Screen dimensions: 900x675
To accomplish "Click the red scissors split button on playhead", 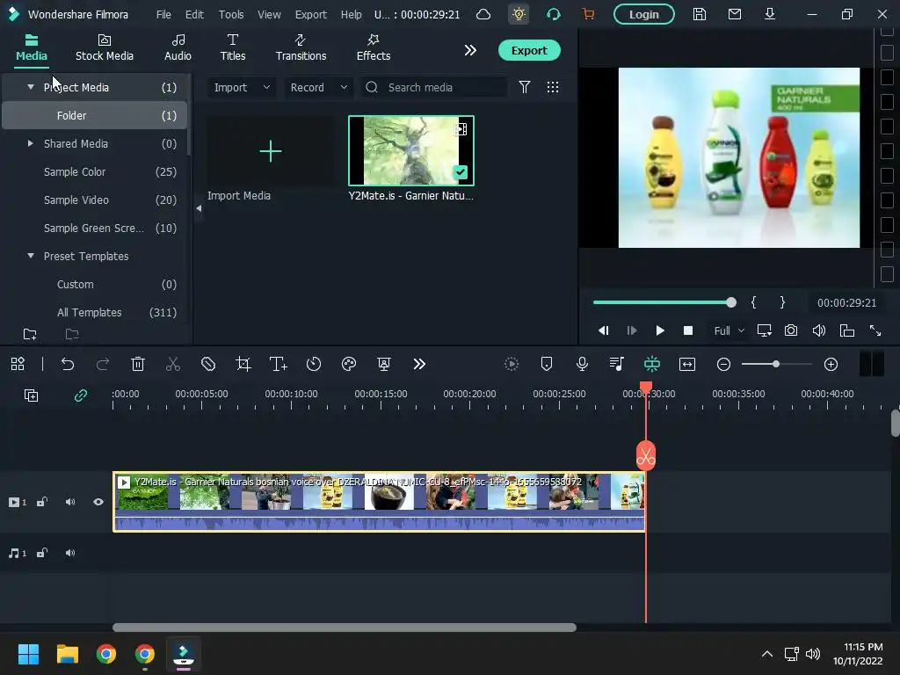I will tap(646, 456).
